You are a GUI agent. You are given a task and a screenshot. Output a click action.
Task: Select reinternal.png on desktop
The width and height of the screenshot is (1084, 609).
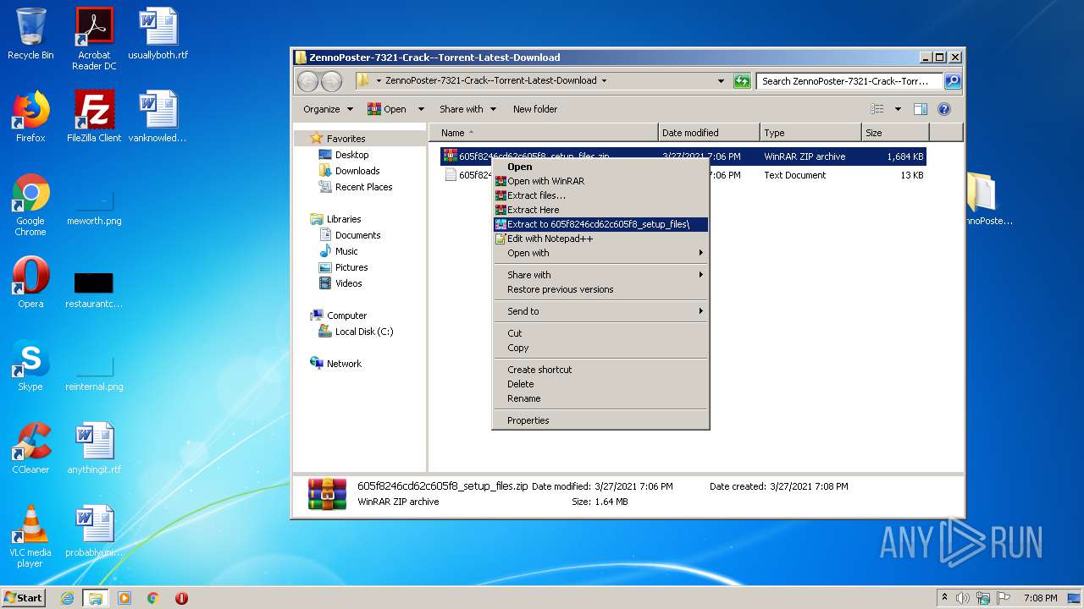pyautogui.click(x=94, y=373)
